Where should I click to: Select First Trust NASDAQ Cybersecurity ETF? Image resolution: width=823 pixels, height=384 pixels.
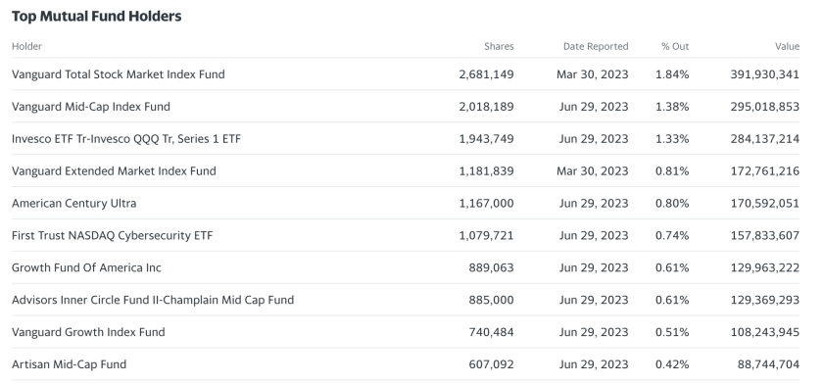click(x=113, y=235)
